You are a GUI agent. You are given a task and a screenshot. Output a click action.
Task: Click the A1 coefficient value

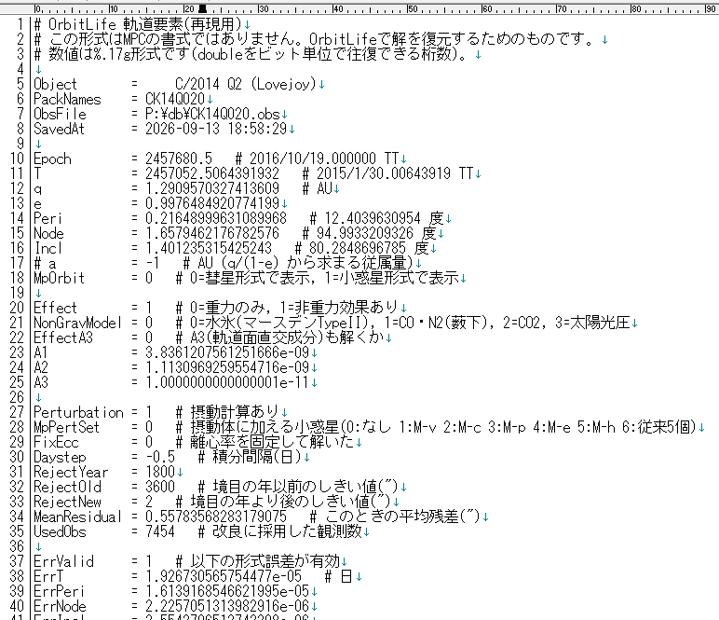[x=227, y=352]
